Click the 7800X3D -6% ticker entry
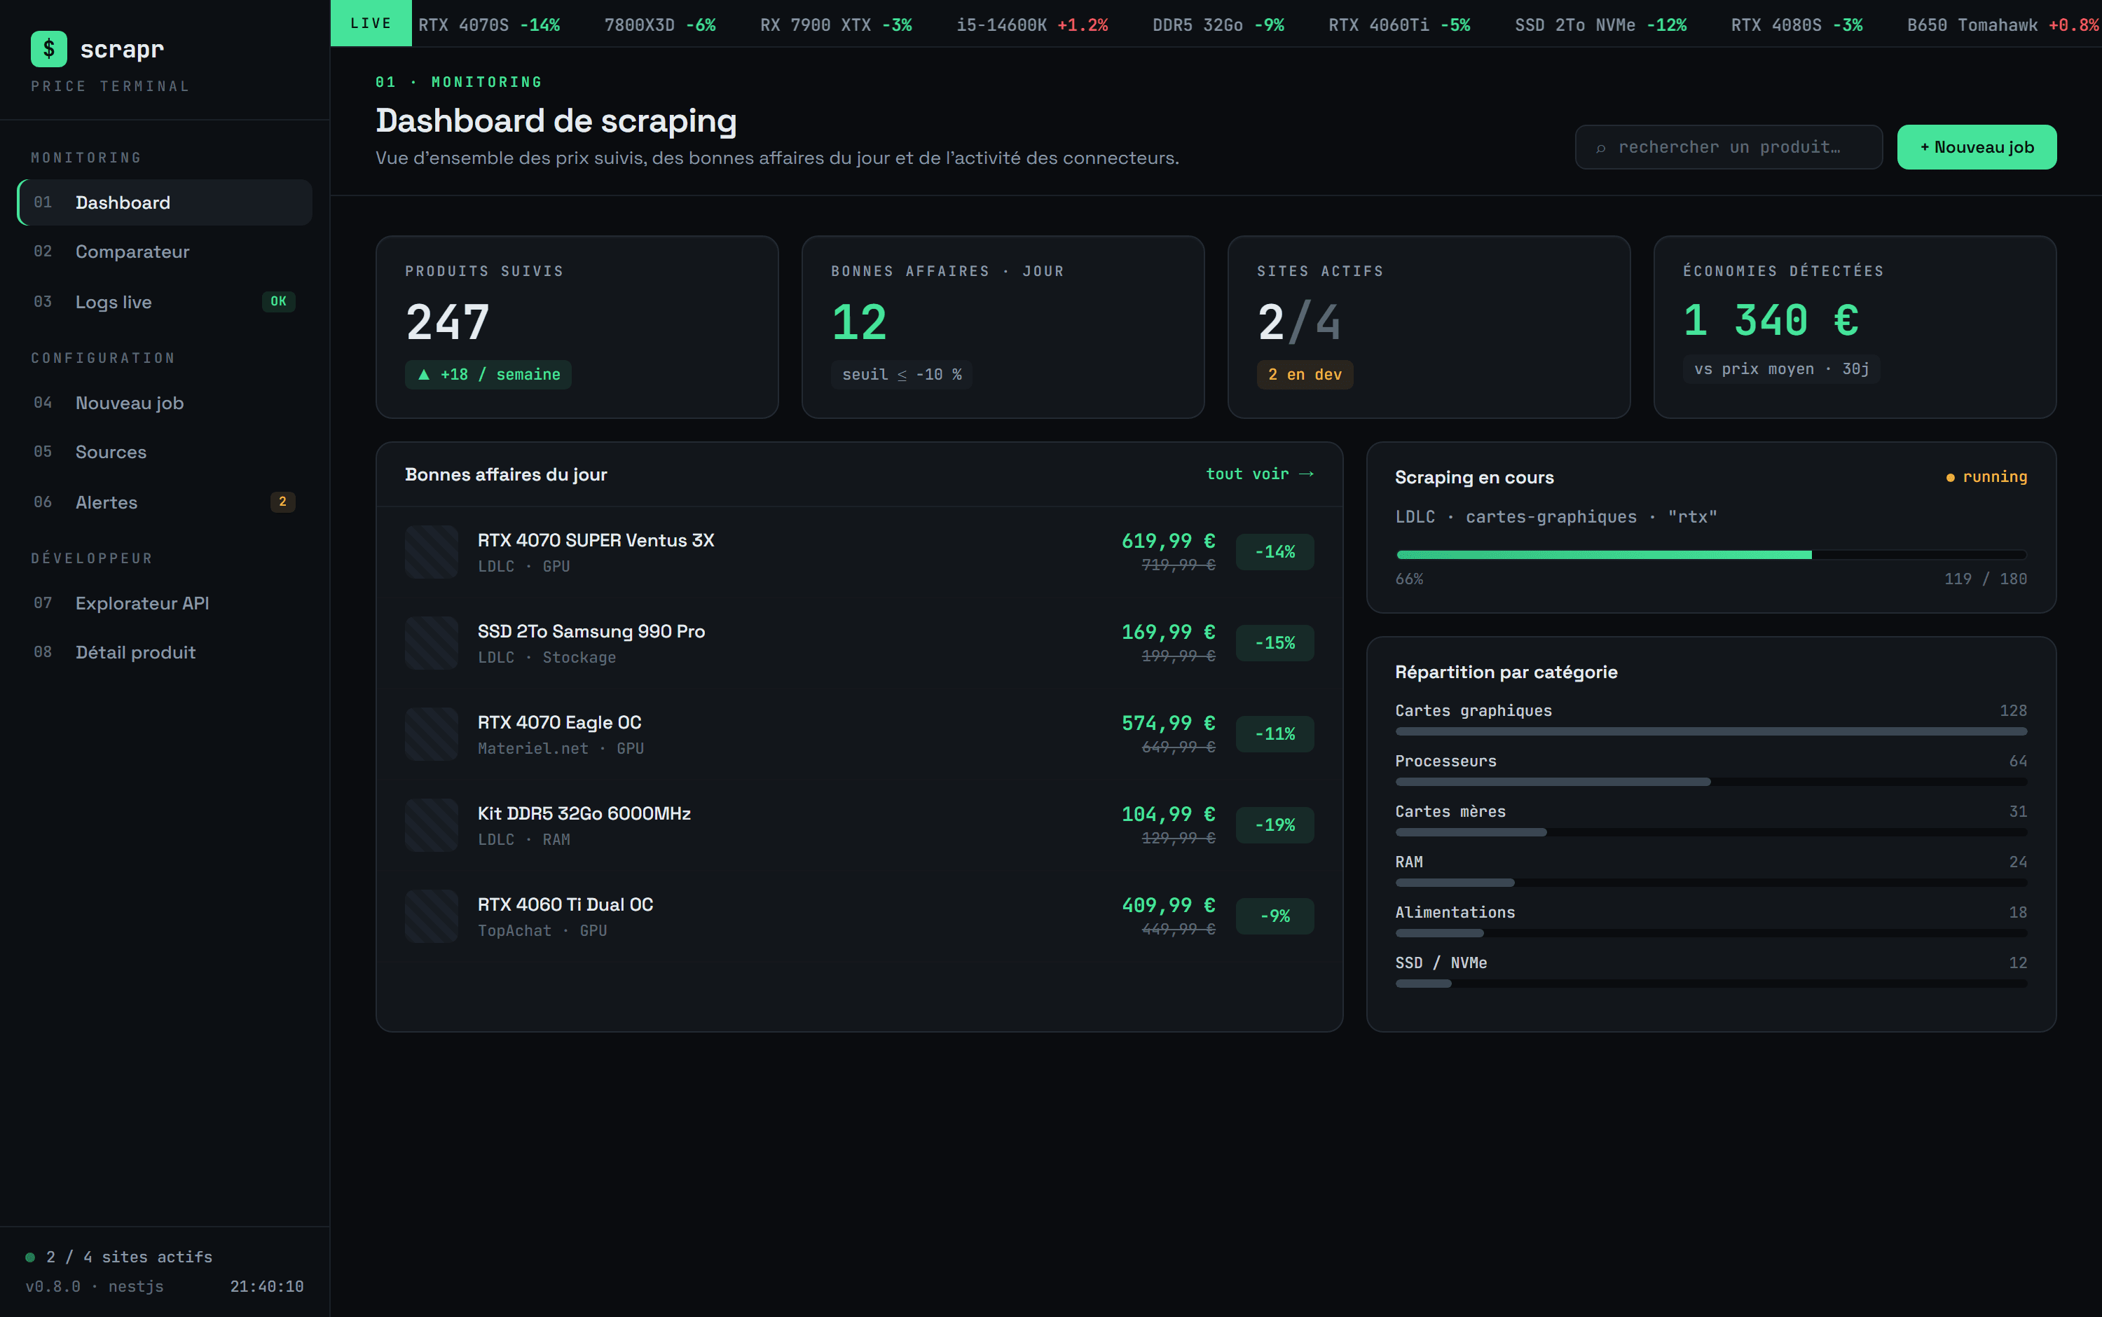This screenshot has height=1317, width=2102. coord(659,25)
